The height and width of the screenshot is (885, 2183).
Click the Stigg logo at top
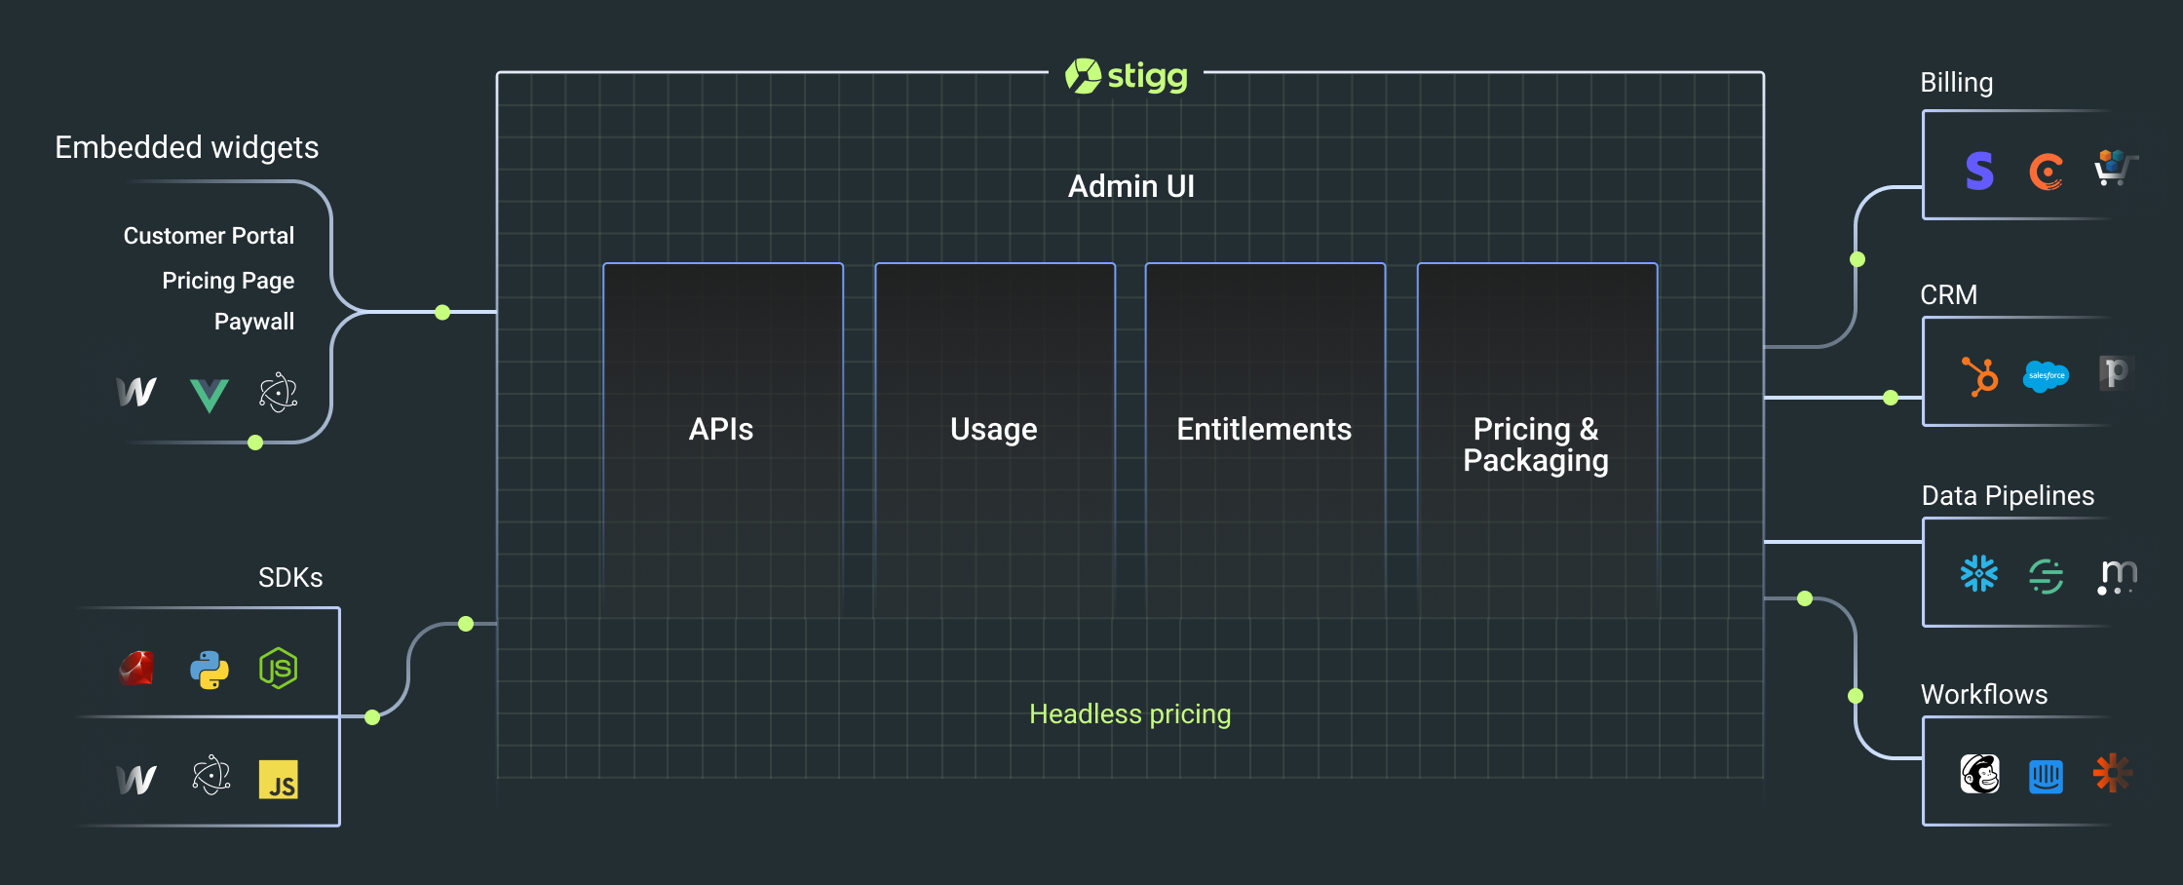click(1127, 75)
